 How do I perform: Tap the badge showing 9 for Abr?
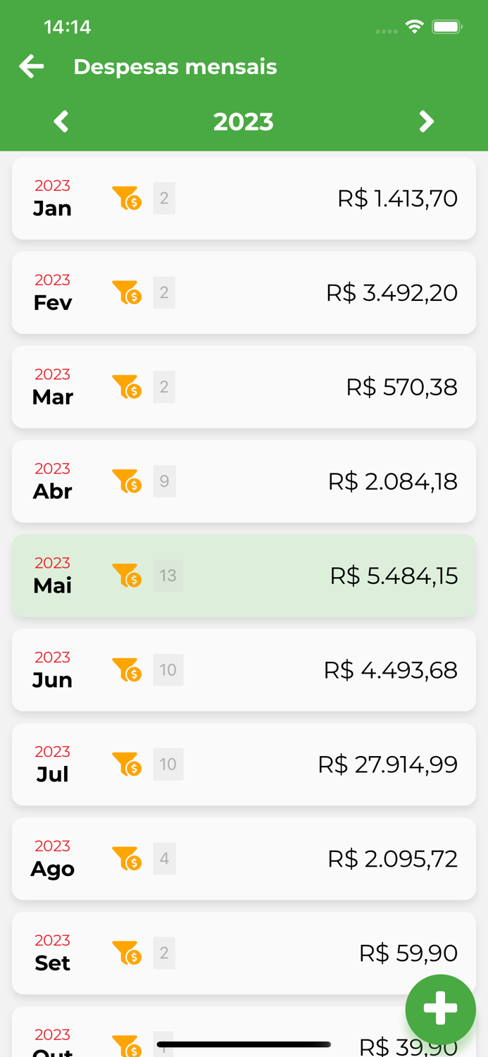164,481
